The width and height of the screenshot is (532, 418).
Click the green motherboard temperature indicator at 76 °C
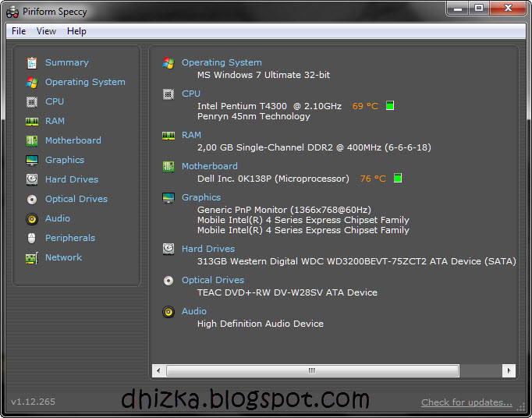click(x=398, y=178)
